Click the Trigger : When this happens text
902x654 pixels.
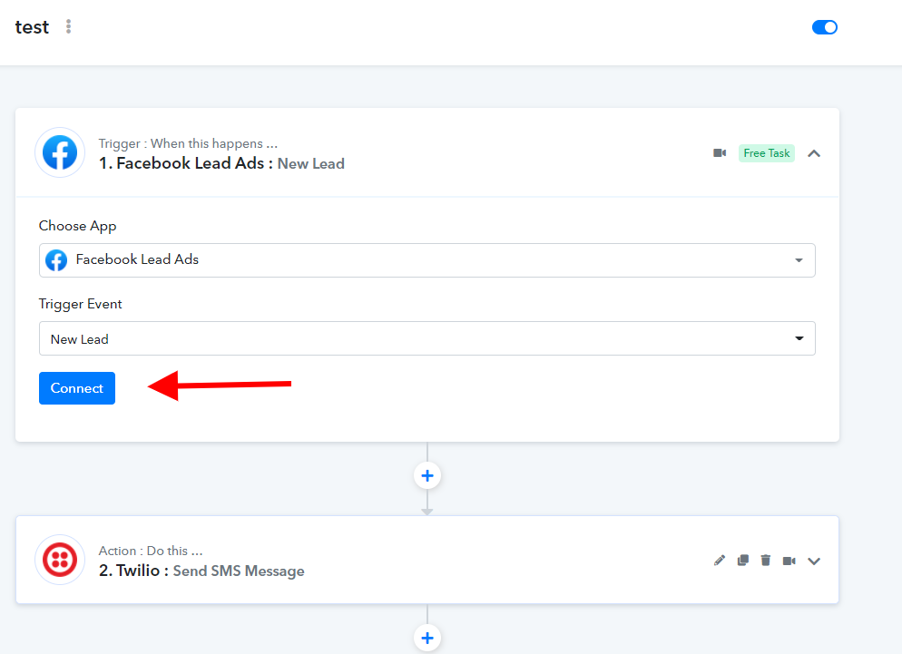188,143
